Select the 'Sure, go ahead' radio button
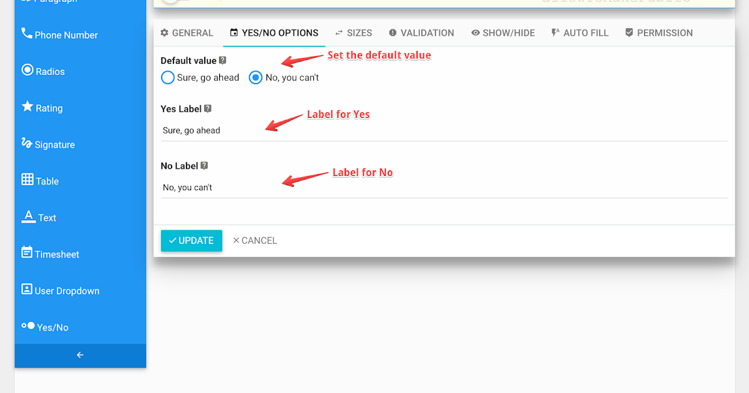 [167, 77]
